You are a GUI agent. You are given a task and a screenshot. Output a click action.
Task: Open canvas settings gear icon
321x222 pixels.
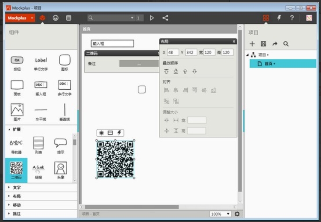[x=237, y=214]
